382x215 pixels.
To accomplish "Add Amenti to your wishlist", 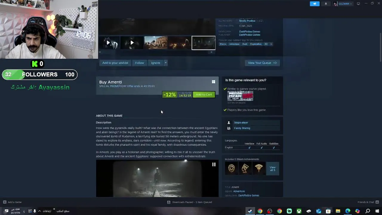I will pos(115,63).
